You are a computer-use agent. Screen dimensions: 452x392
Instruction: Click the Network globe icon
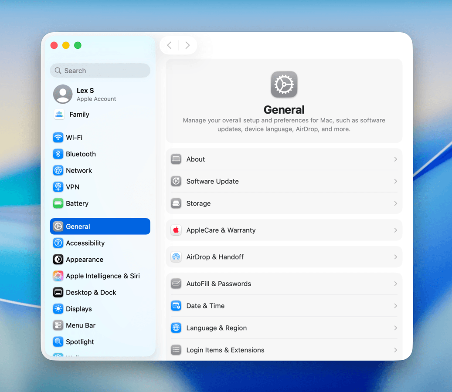click(57, 170)
